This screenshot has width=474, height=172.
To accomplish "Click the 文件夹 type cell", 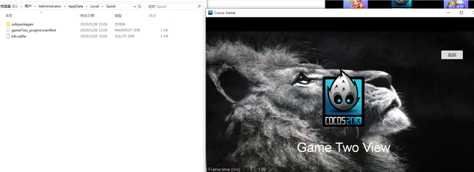I will click(120, 24).
